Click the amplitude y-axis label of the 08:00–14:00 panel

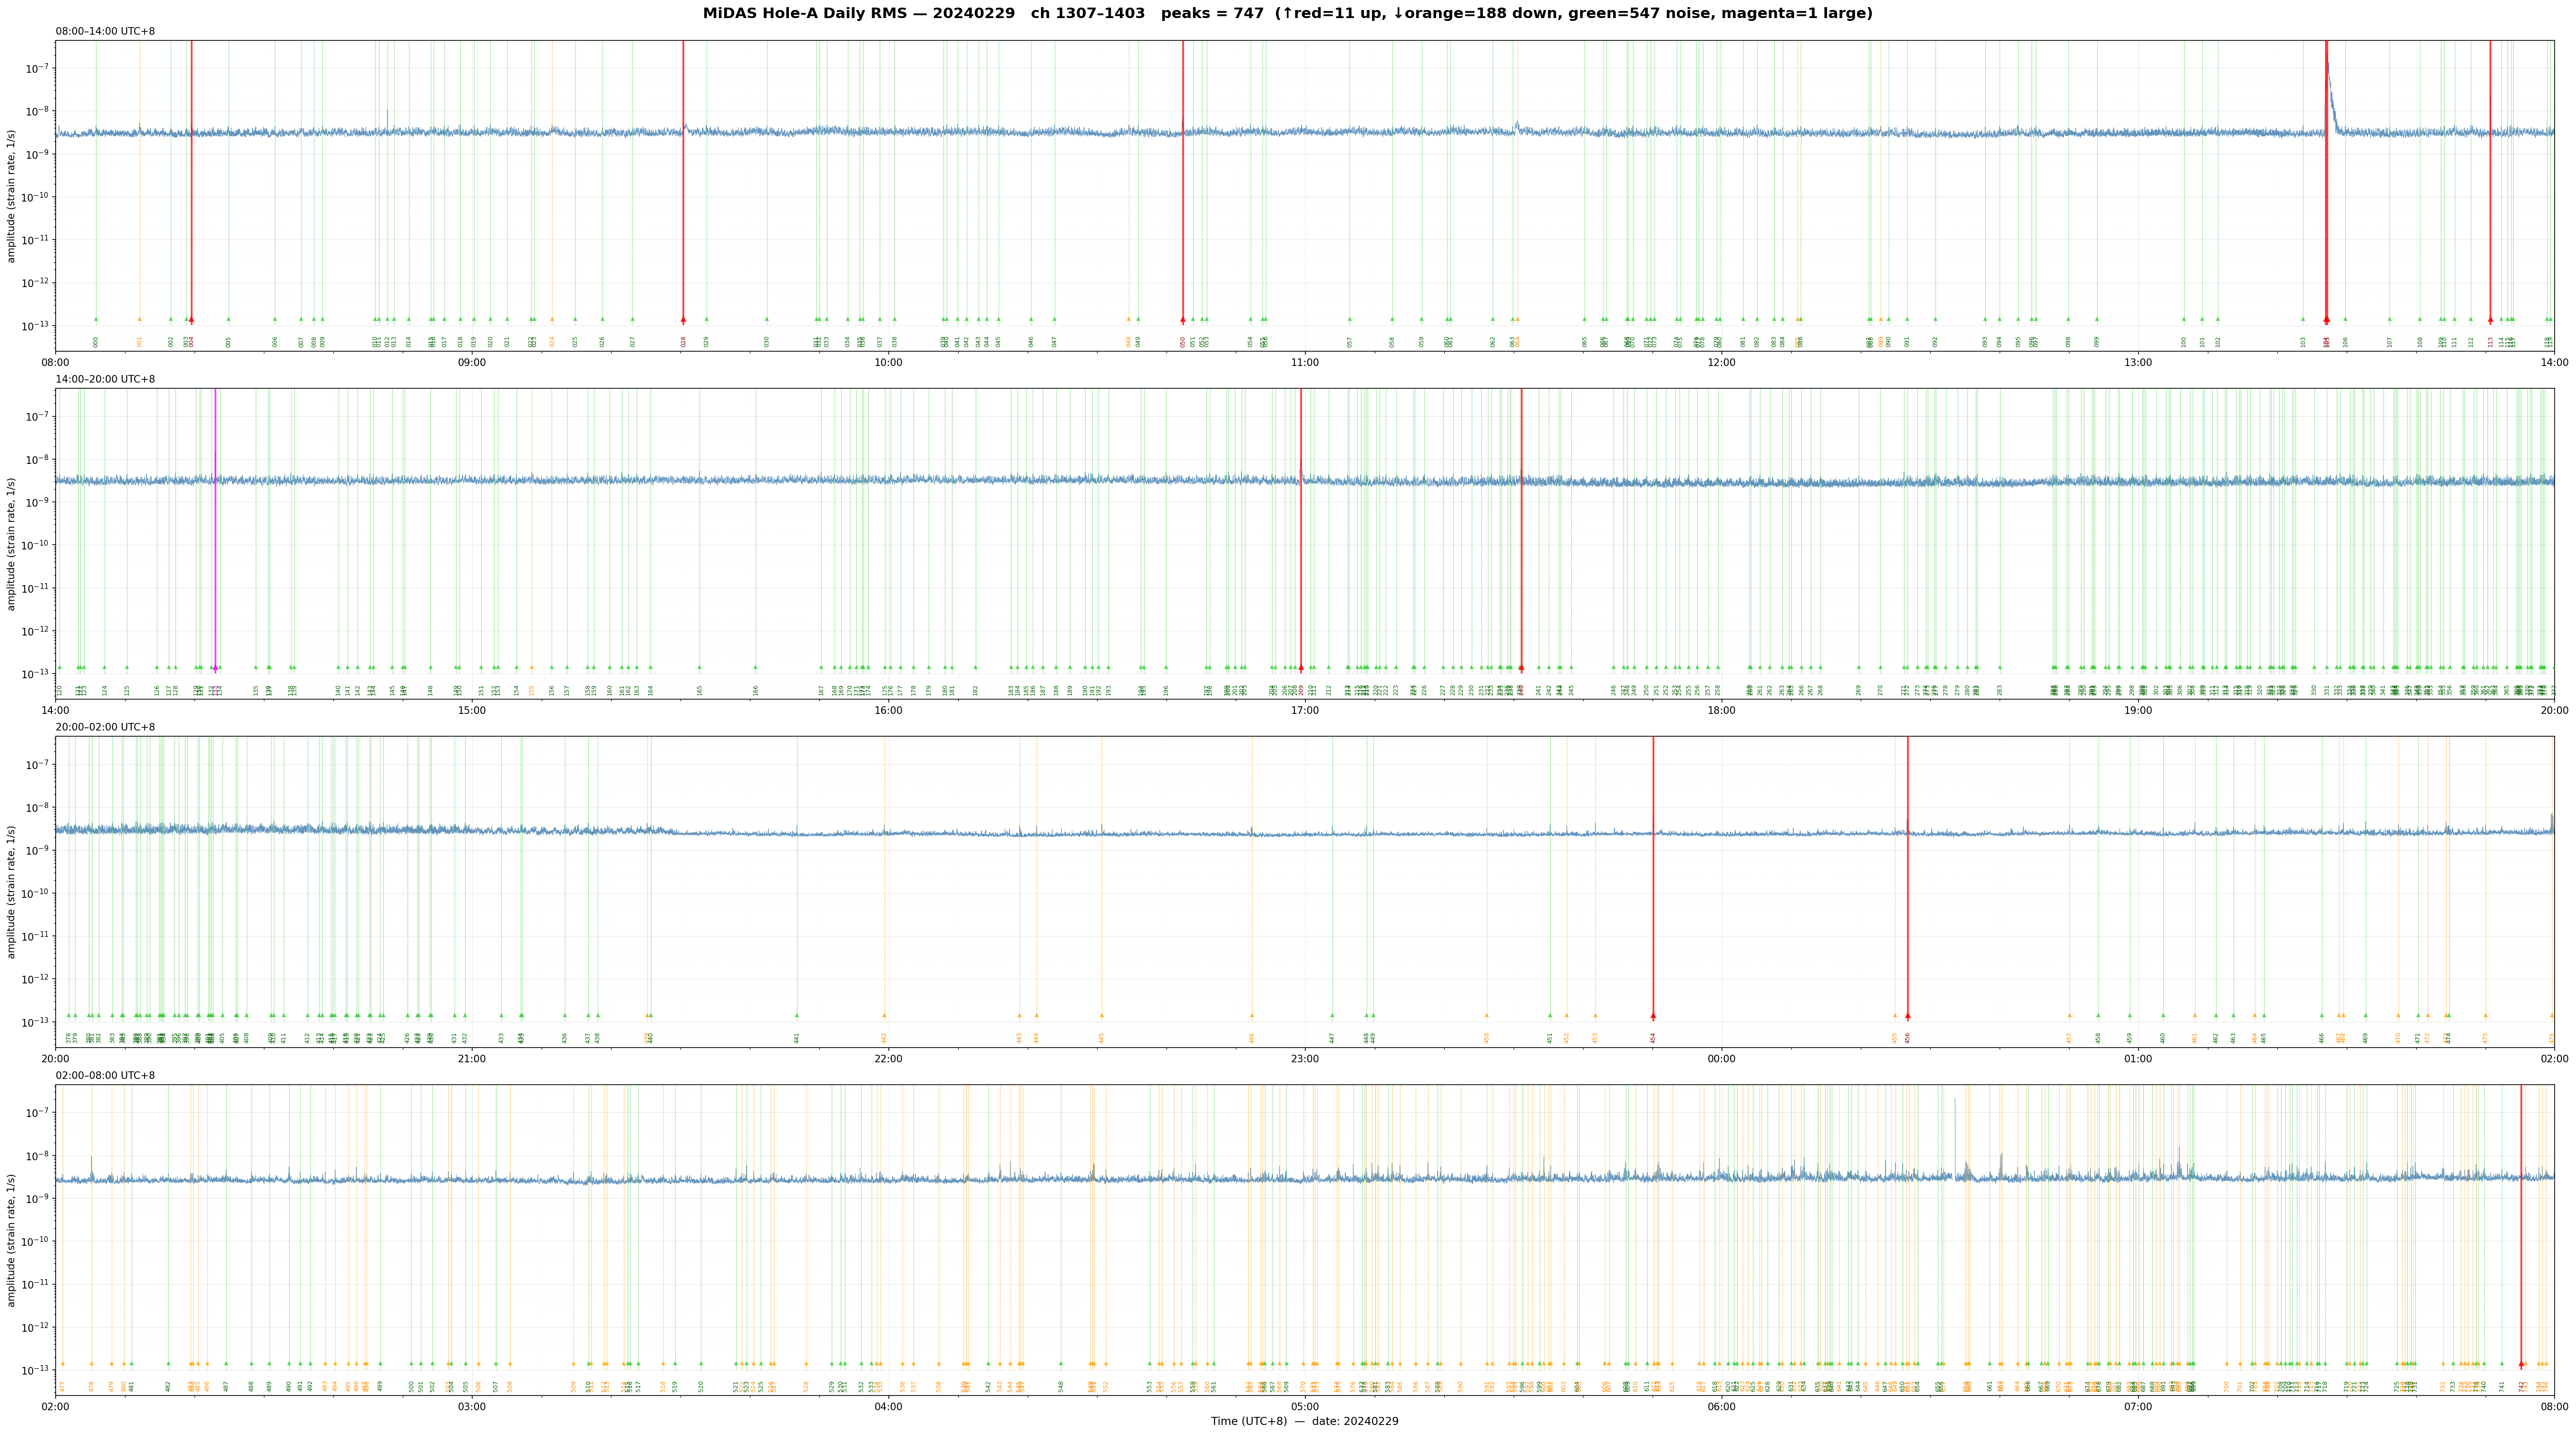(x=12, y=196)
